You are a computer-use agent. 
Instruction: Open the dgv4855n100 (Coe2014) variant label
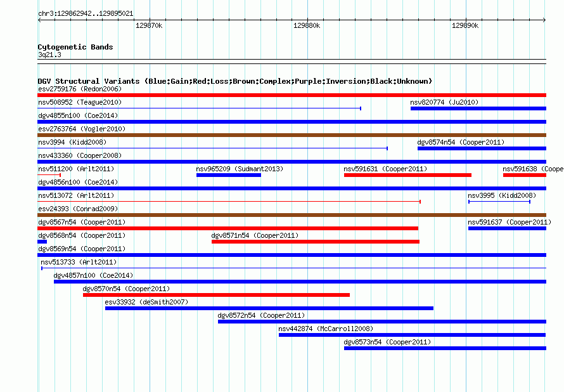(78, 115)
